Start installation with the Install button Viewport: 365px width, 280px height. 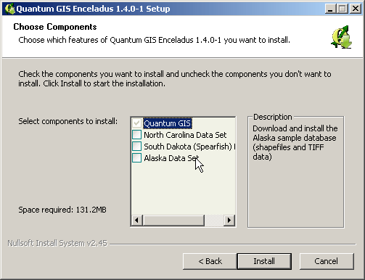(x=264, y=261)
